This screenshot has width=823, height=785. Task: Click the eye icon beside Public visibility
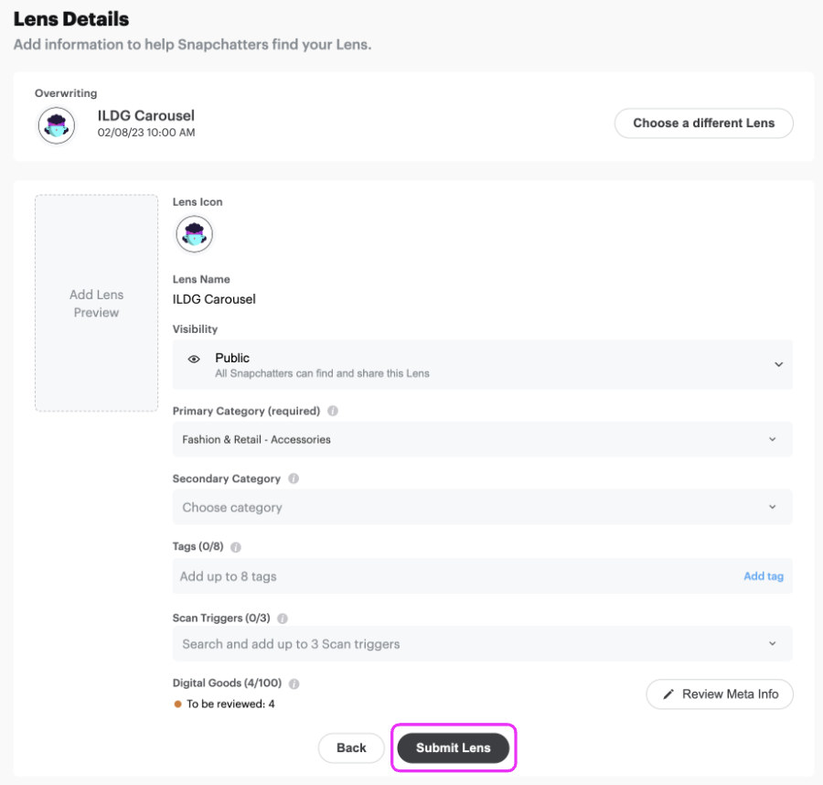point(194,360)
